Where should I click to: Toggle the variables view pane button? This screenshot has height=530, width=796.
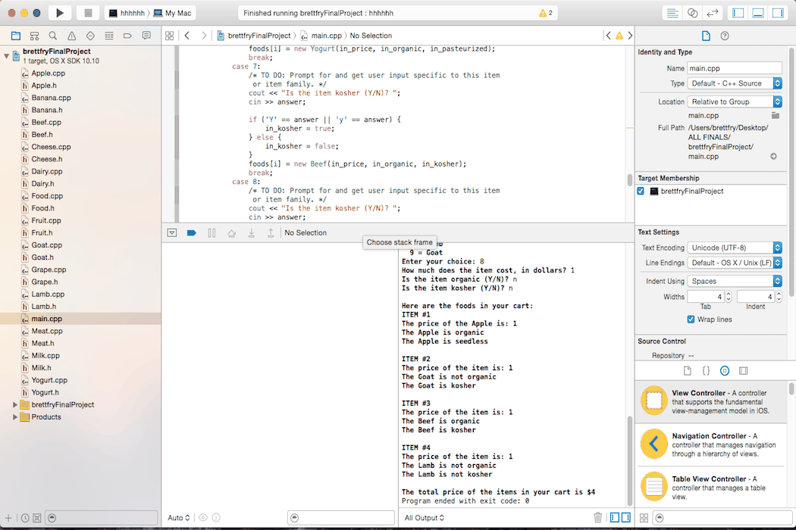[615, 517]
